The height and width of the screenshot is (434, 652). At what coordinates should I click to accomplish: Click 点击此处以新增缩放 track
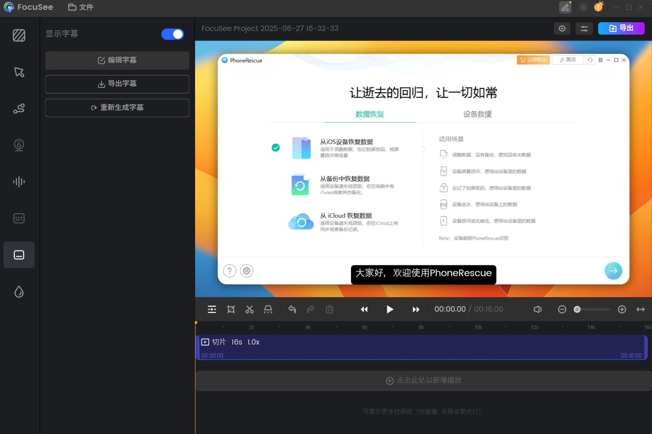(423, 380)
